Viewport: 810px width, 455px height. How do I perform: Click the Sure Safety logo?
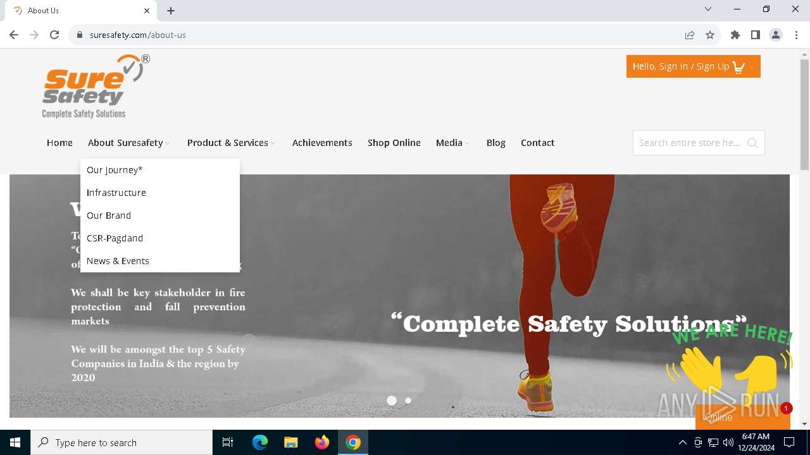pos(96,87)
